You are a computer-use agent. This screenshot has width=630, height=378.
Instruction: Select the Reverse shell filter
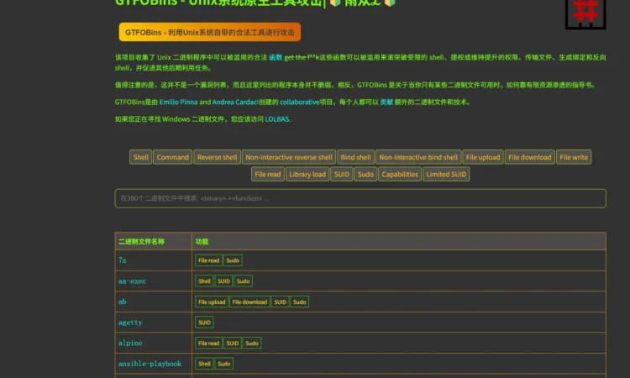217,157
